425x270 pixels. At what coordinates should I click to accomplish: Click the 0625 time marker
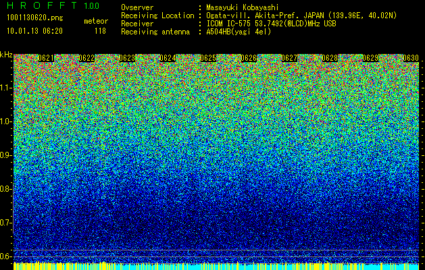click(208, 58)
